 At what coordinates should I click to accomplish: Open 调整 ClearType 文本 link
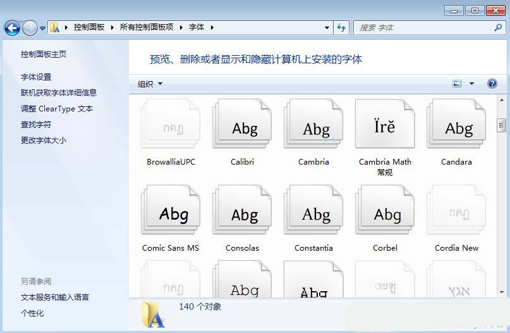tap(57, 108)
